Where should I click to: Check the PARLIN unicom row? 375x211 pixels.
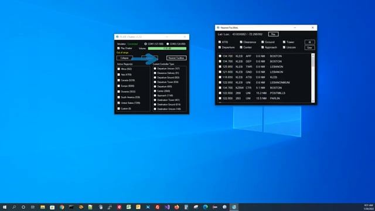pos(220,98)
